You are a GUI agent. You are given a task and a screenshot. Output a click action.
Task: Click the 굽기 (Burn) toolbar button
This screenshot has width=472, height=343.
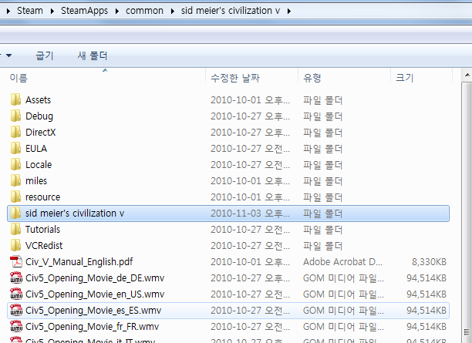coord(45,55)
